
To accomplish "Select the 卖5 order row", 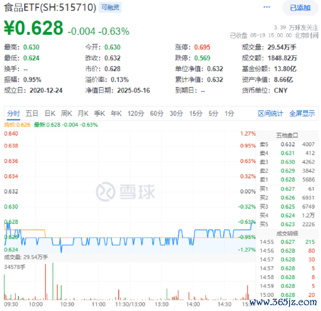I will pyautogui.click(x=287, y=144).
